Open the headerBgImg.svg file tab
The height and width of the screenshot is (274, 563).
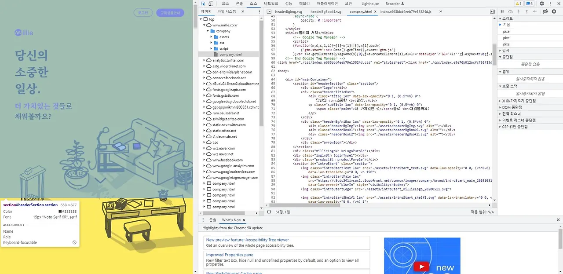[x=289, y=11]
